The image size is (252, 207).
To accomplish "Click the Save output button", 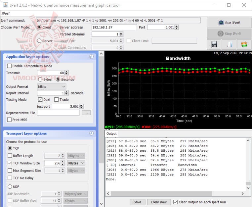I will 138,202.
